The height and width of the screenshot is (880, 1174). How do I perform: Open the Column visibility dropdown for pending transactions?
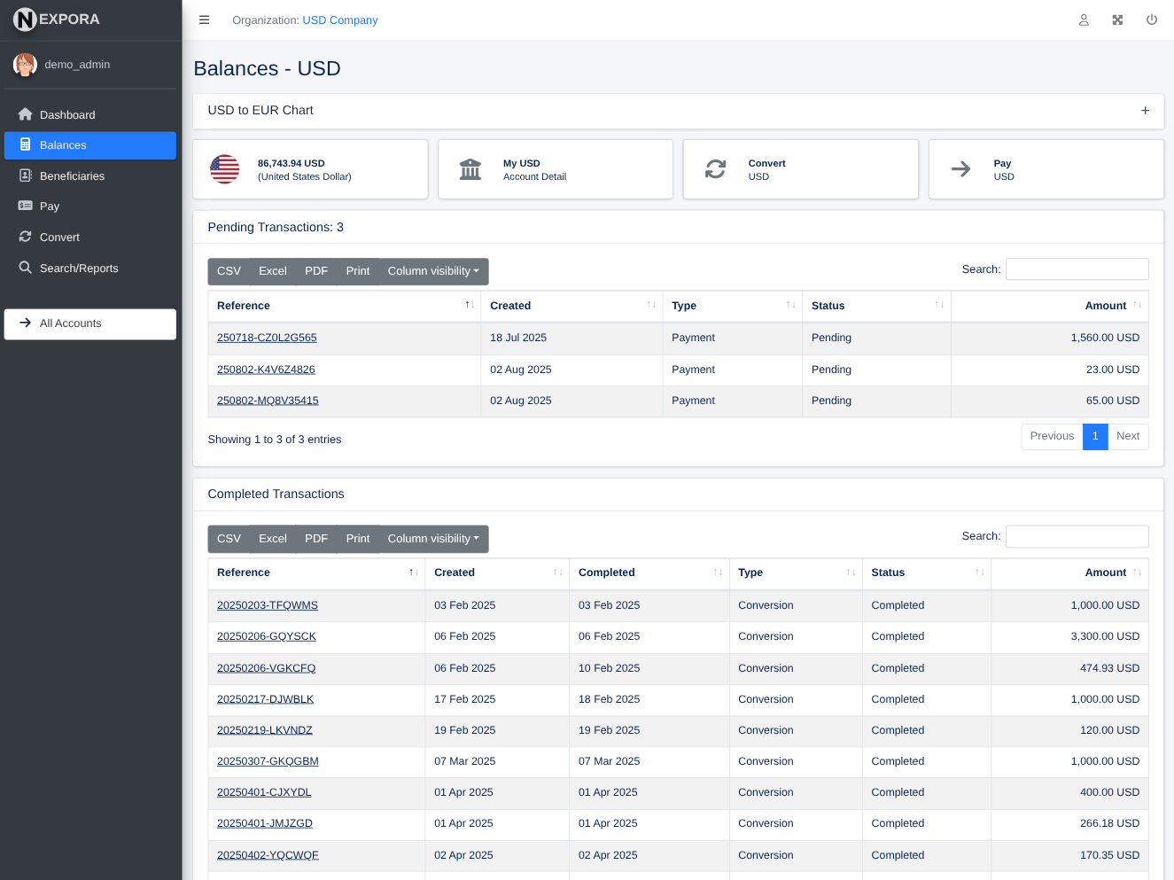pyautogui.click(x=433, y=271)
